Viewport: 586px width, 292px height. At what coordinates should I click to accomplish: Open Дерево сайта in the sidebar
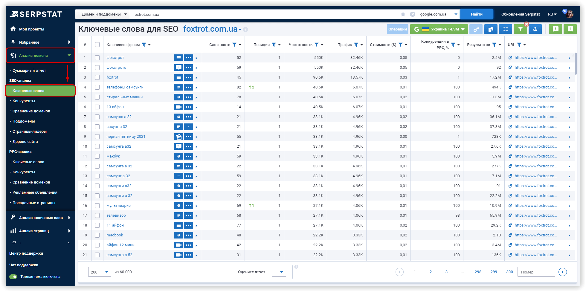(x=25, y=142)
